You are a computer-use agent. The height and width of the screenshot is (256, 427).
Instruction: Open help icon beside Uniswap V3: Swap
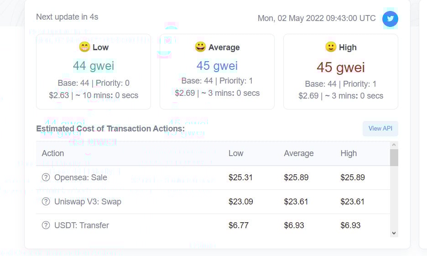coord(46,202)
